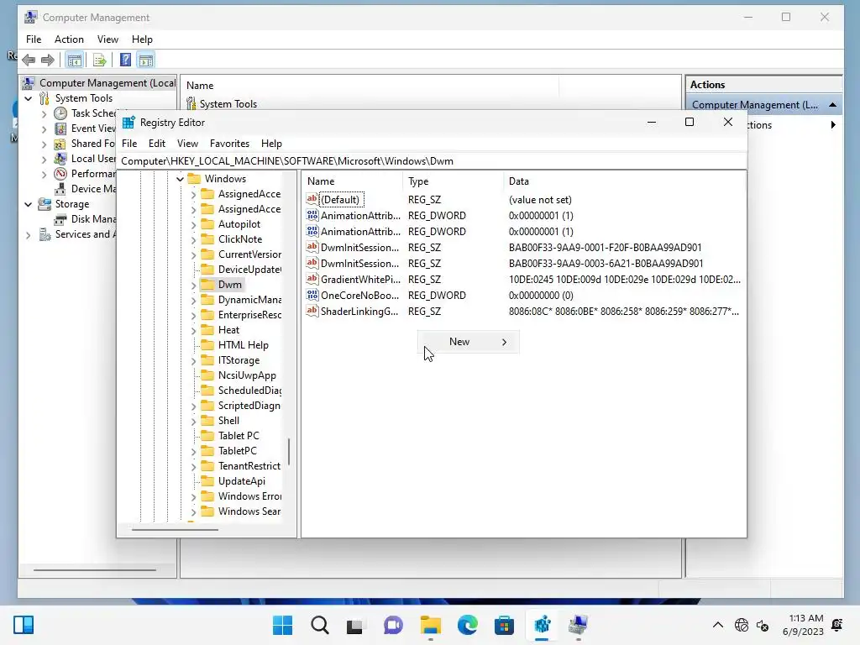The width and height of the screenshot is (860, 645).
Task: Select the HTML Help registry key
Action: coord(243,345)
